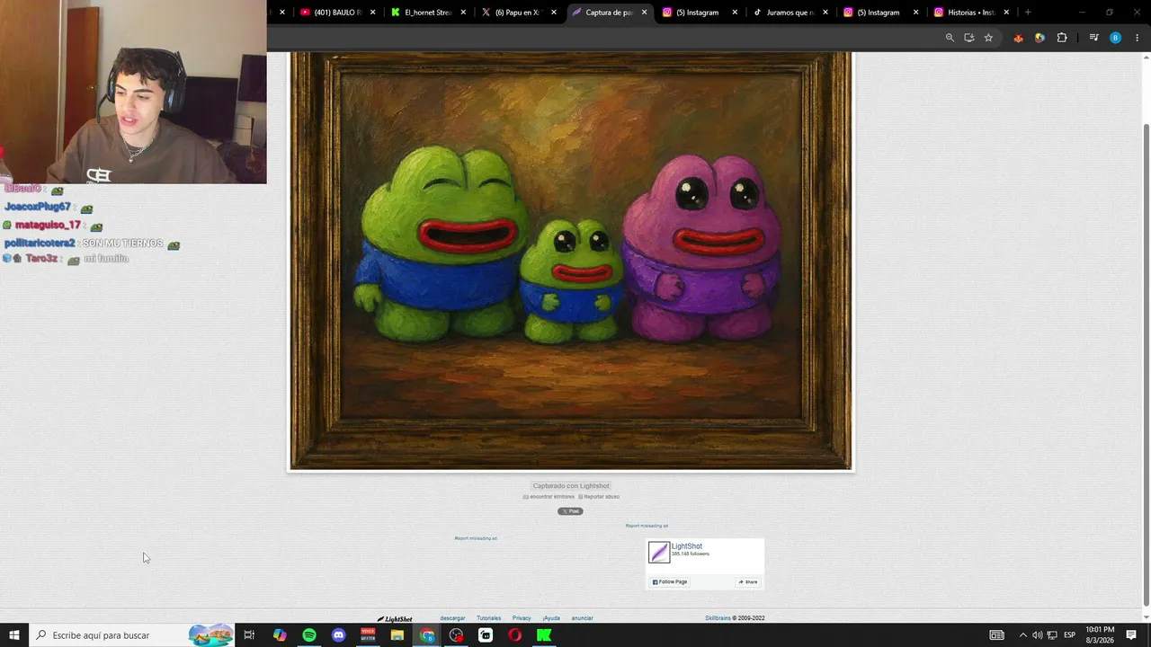Click the Capturado con Lightshot label
Screen dimensions: 1151x647
tap(571, 486)
